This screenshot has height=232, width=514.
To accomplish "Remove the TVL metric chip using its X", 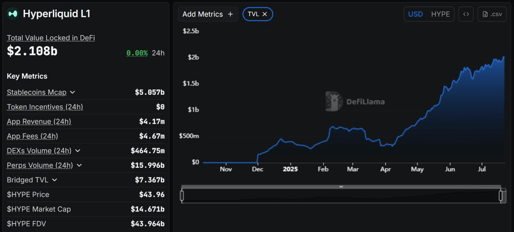I will point(265,14).
